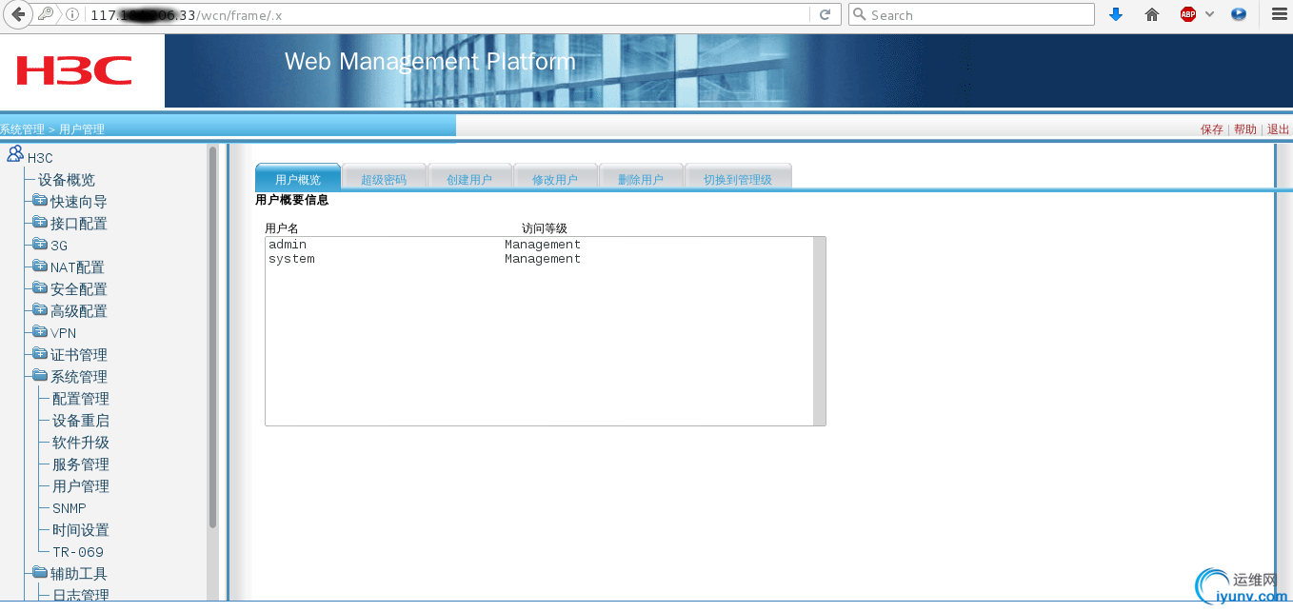Expand the 证书管理 folder icon

click(40, 354)
